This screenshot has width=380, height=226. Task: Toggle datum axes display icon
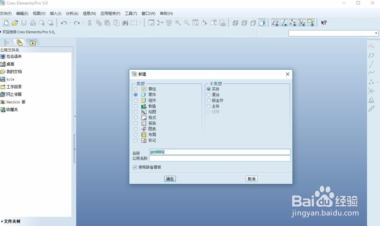click(x=284, y=23)
